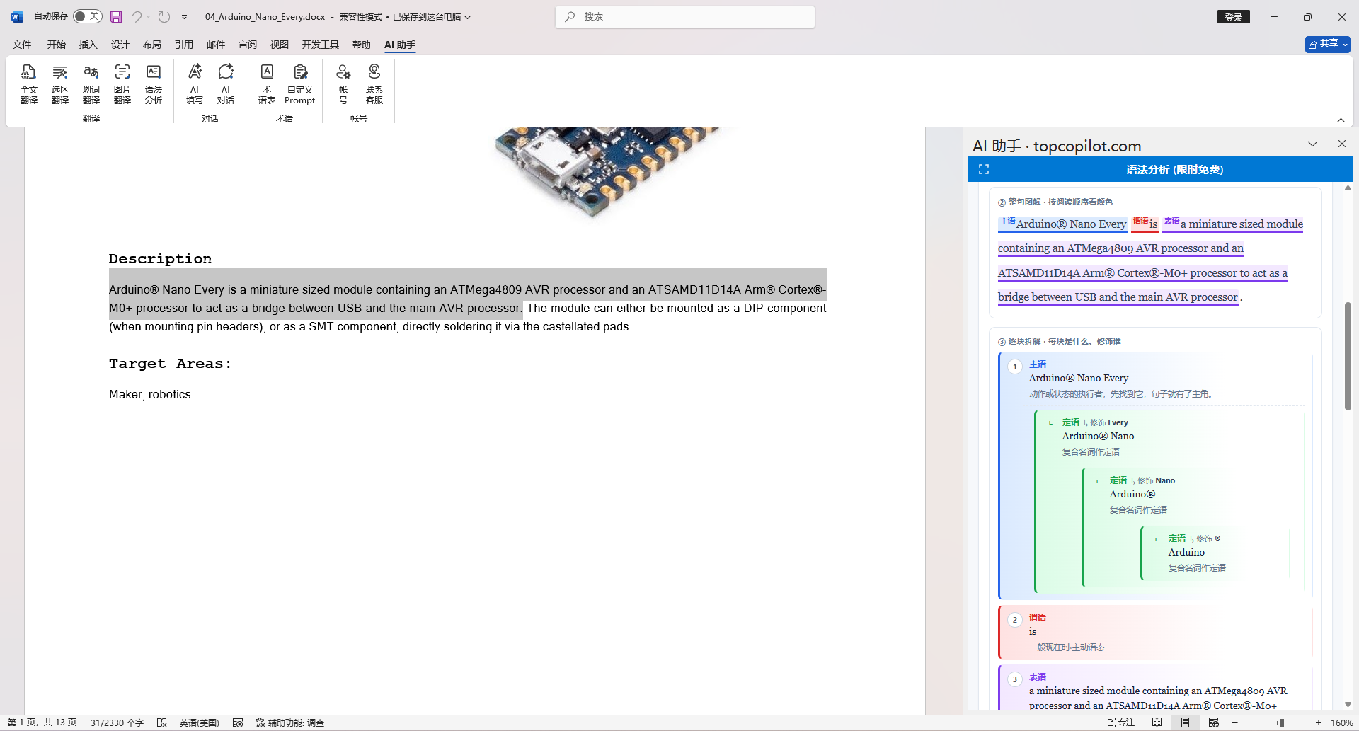
Task: Toggle the 自动保存 autosave switch
Action: click(x=88, y=16)
